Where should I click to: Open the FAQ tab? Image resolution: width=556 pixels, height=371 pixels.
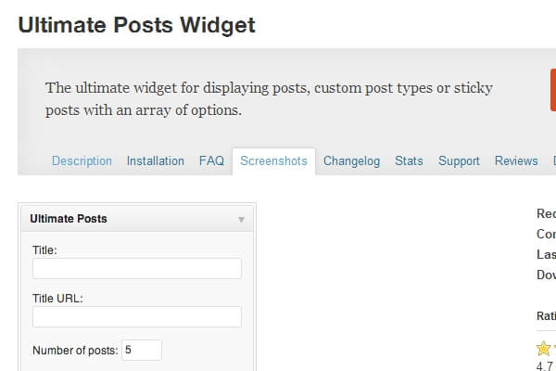pyautogui.click(x=211, y=160)
